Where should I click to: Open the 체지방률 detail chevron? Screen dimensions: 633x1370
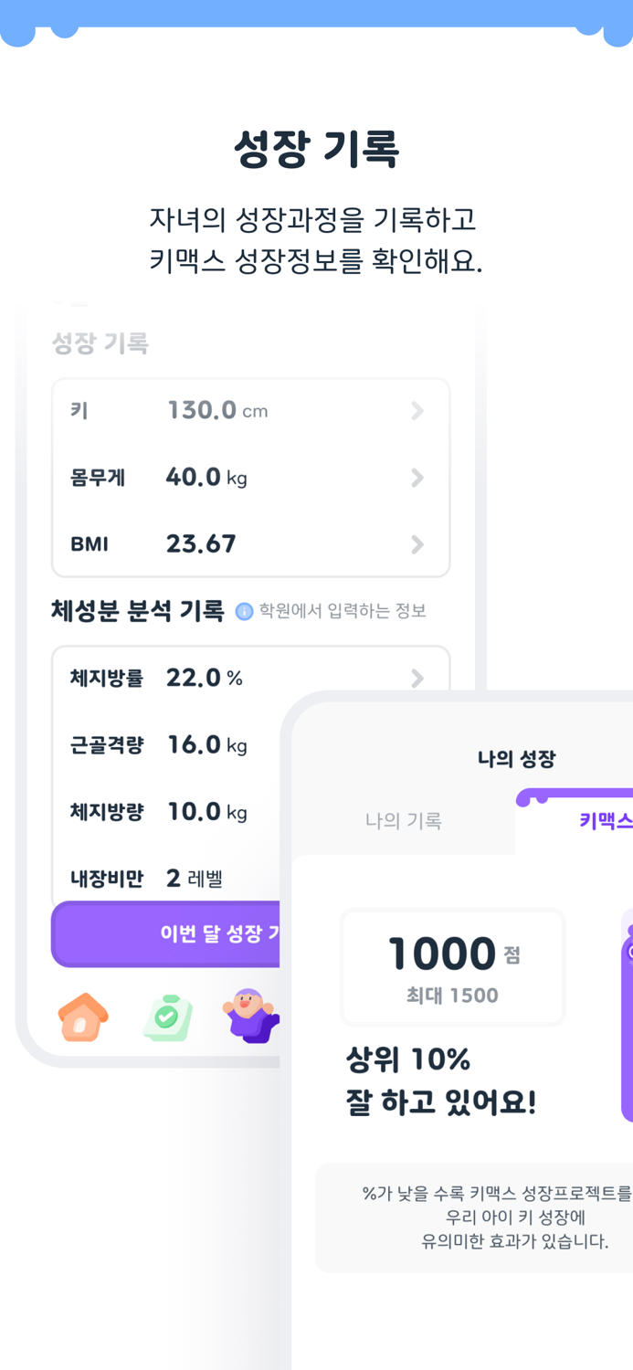(417, 678)
